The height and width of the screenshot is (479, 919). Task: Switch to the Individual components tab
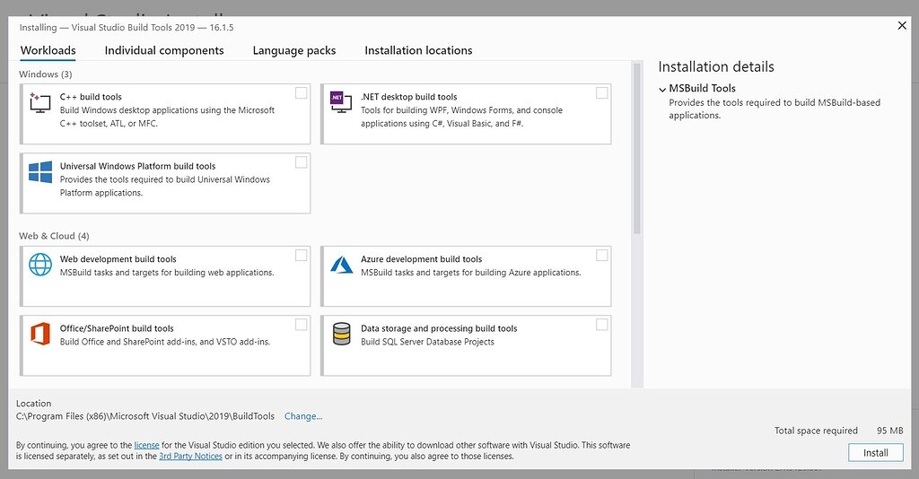coord(164,50)
